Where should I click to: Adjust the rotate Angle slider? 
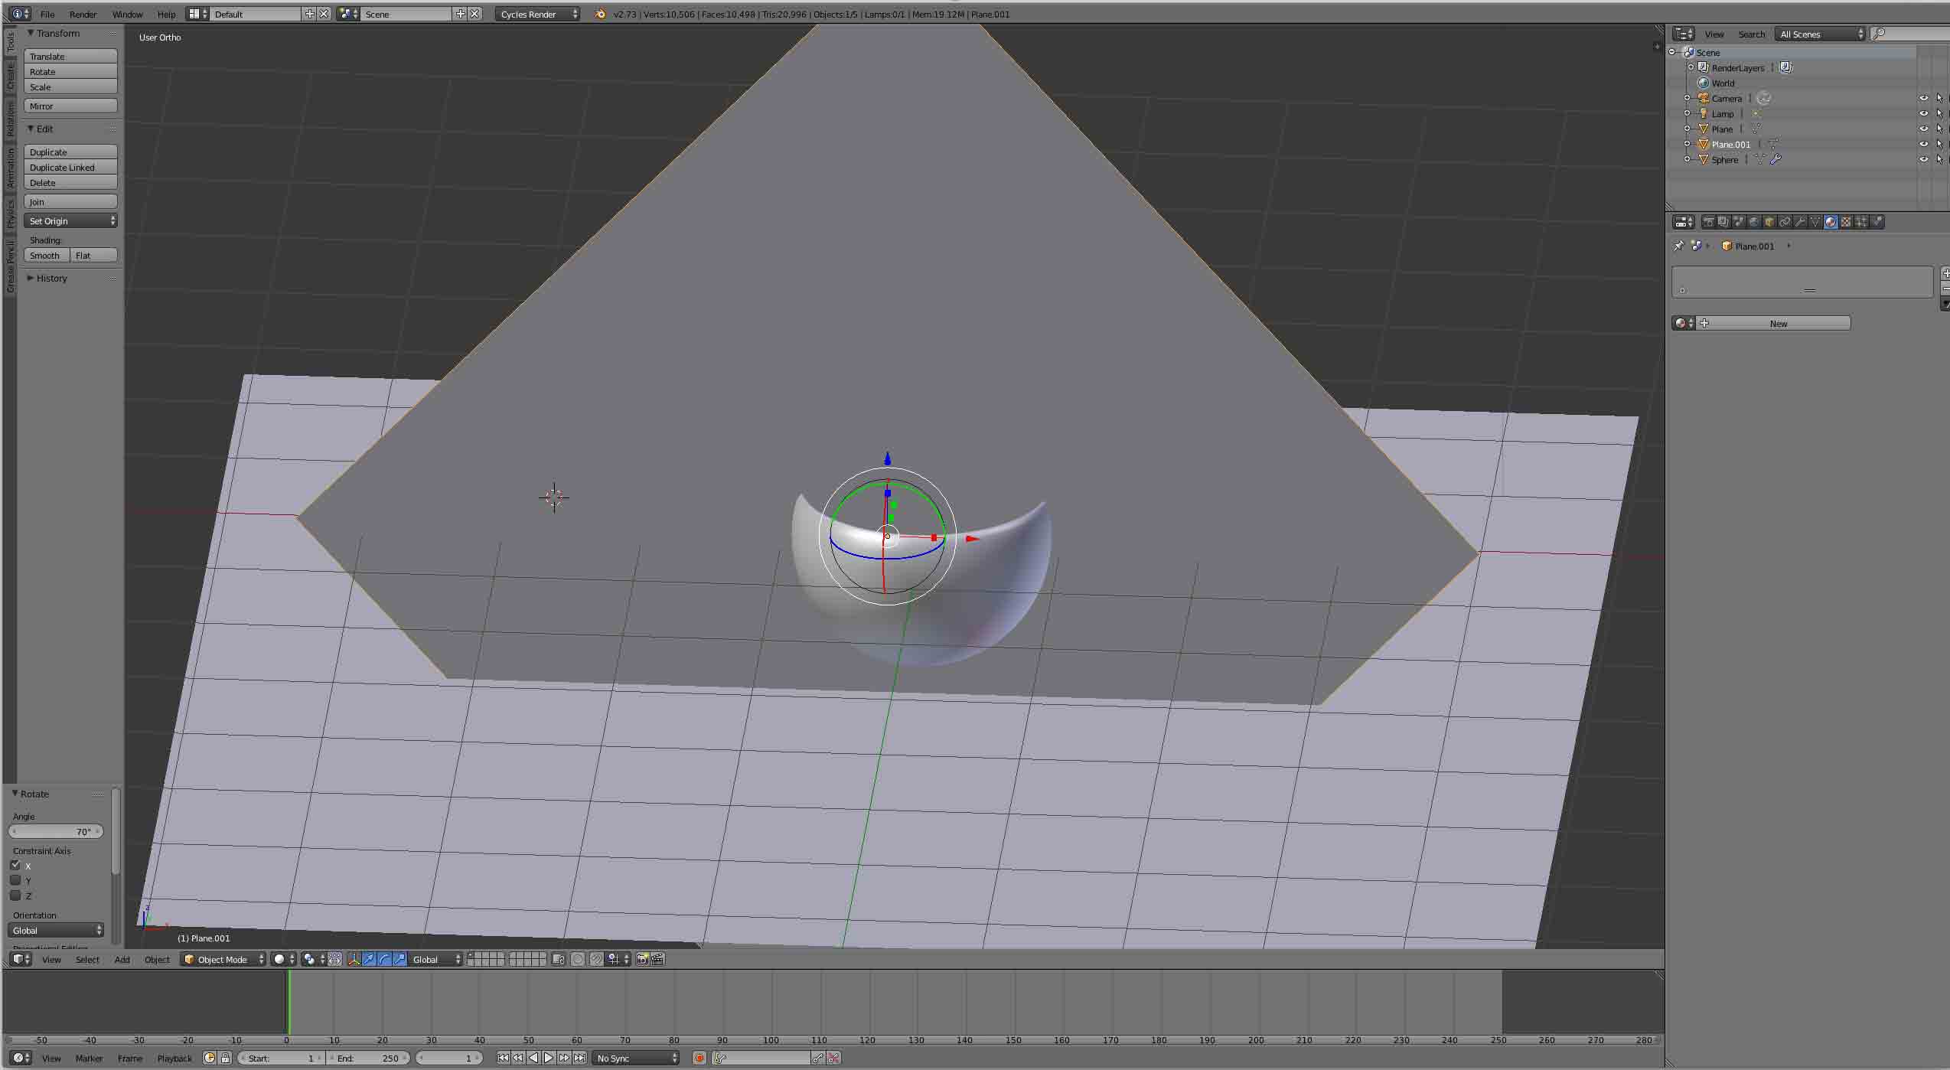click(56, 831)
